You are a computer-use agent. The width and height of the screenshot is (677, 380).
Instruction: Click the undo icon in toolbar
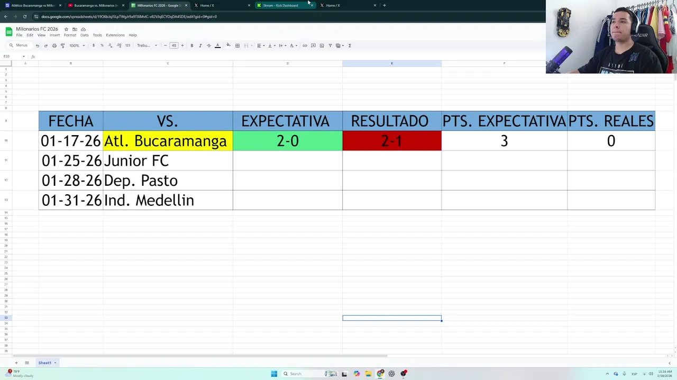coord(37,45)
